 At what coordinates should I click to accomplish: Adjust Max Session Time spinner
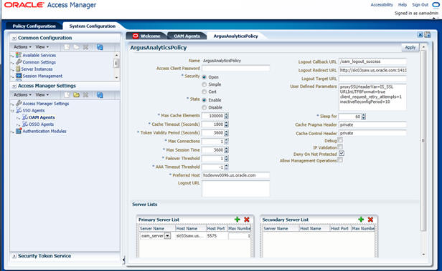click(x=226, y=150)
